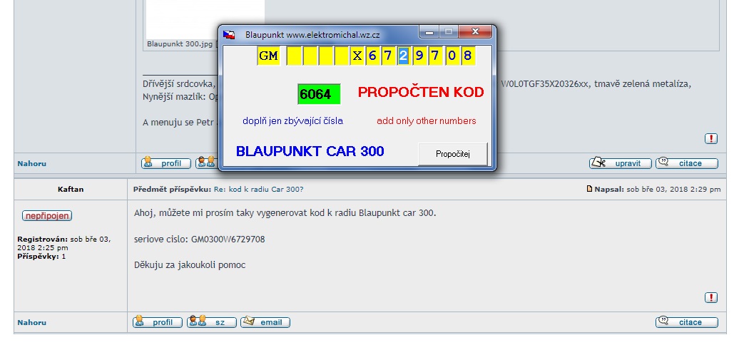Click the Czech flag icon in dialog title bar
The height and width of the screenshot is (345, 739).
pos(229,34)
